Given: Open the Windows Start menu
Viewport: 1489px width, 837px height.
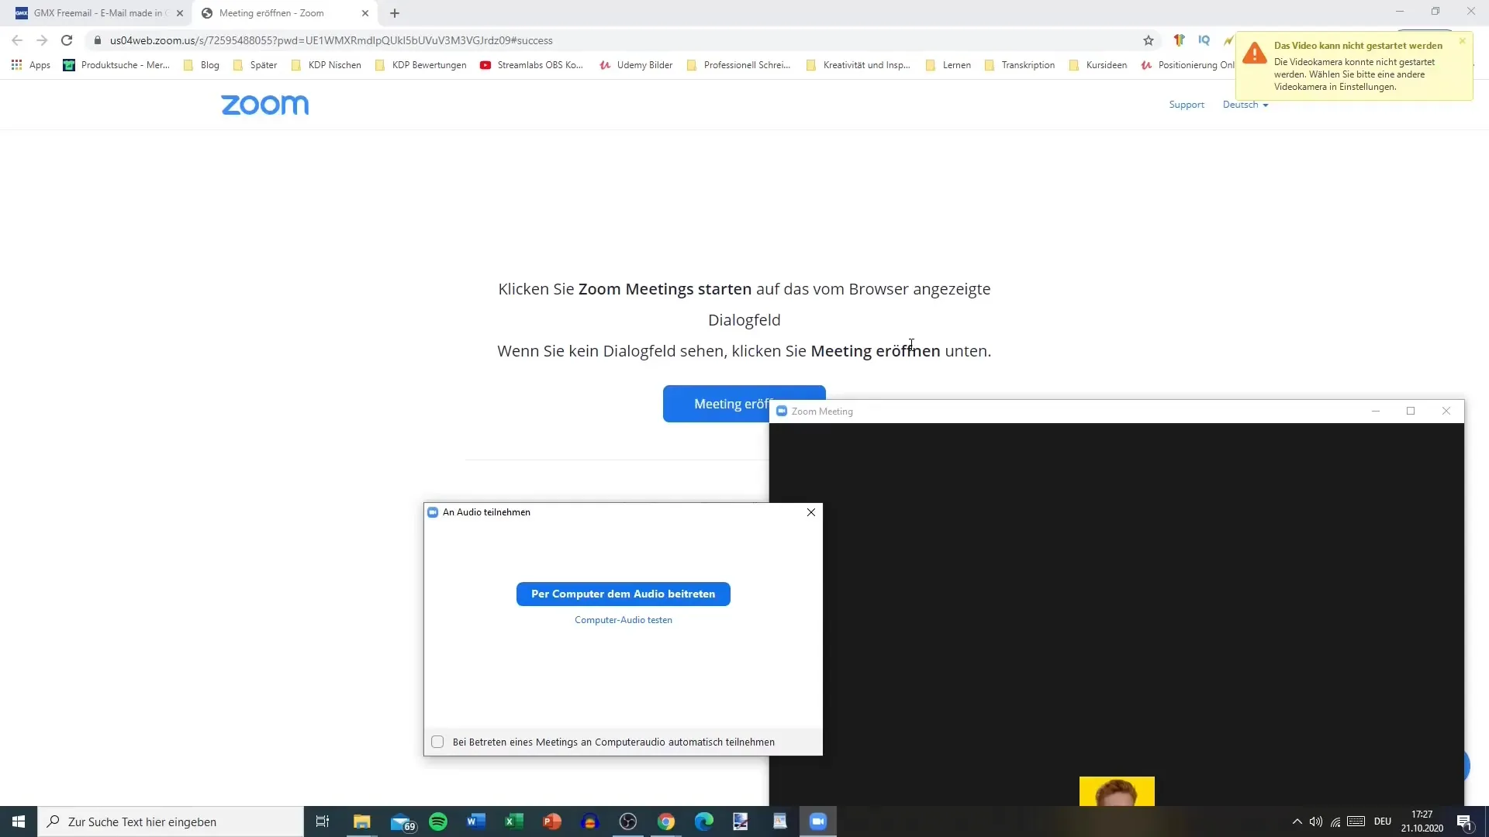Looking at the screenshot, I should (x=19, y=821).
